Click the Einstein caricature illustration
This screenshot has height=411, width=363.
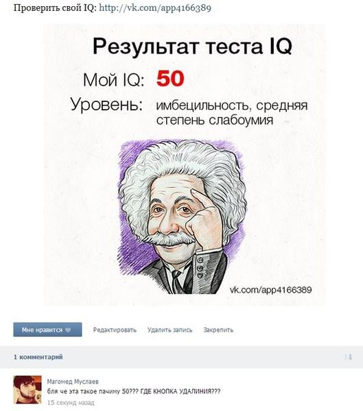pos(181,216)
